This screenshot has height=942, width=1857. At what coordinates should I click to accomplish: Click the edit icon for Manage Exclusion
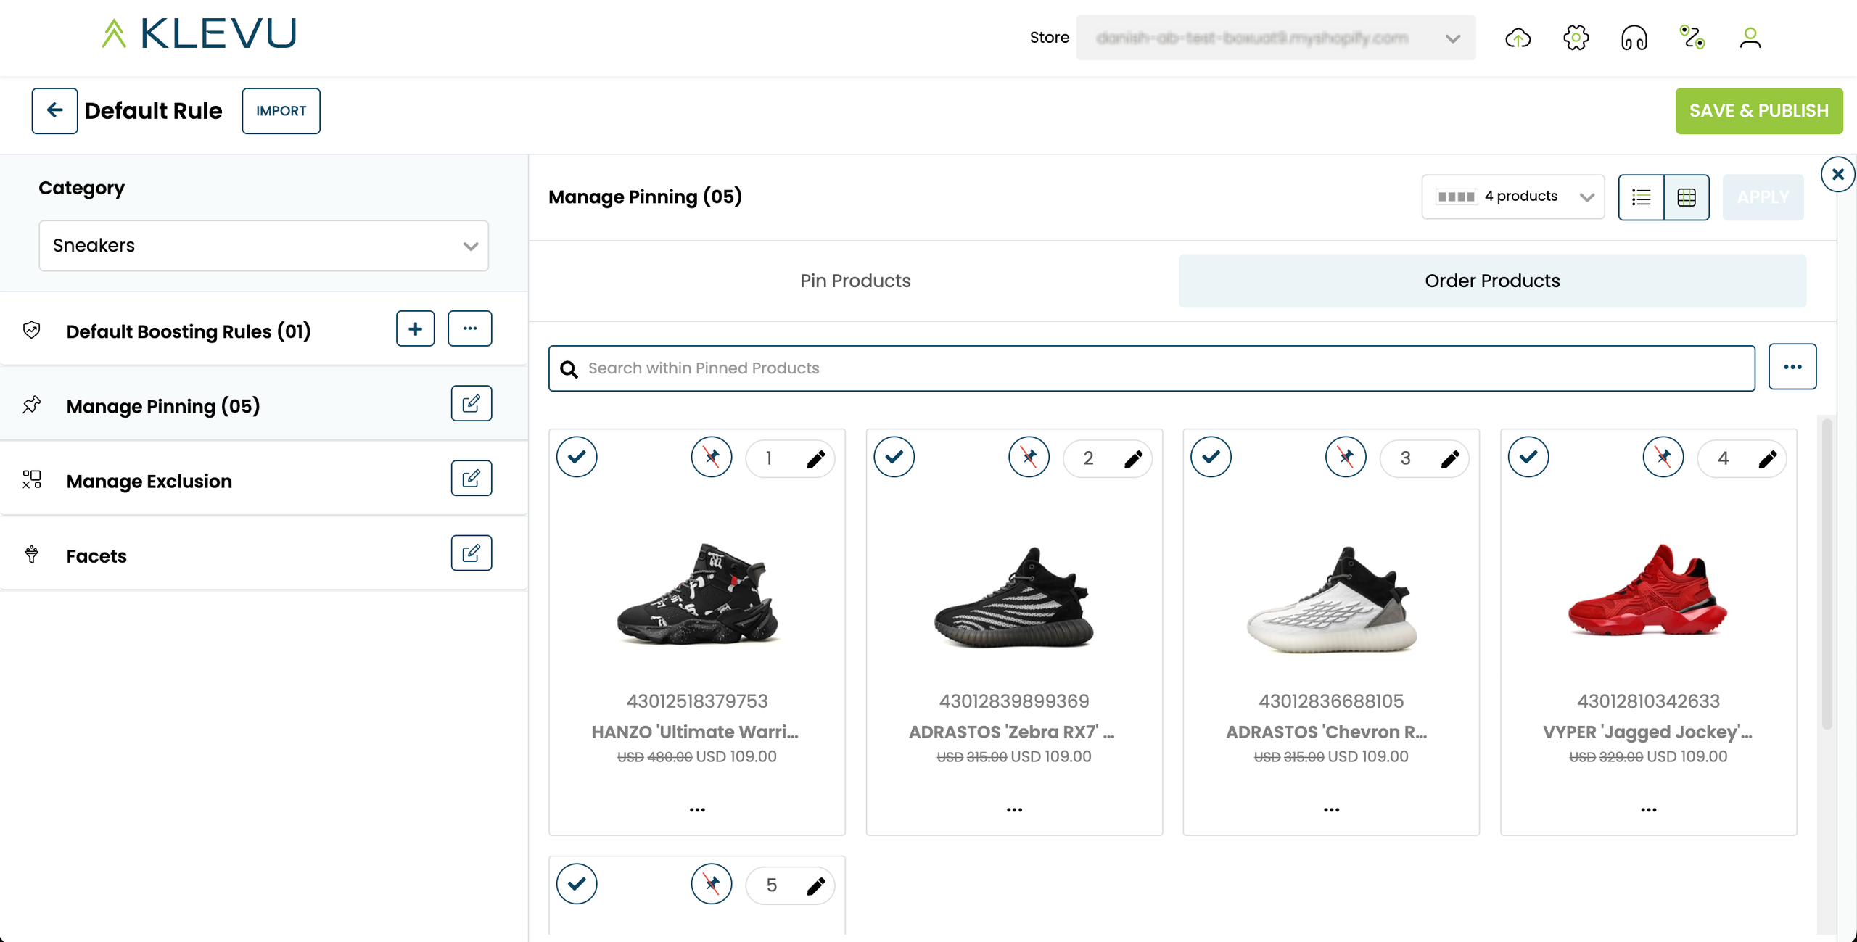pos(471,479)
